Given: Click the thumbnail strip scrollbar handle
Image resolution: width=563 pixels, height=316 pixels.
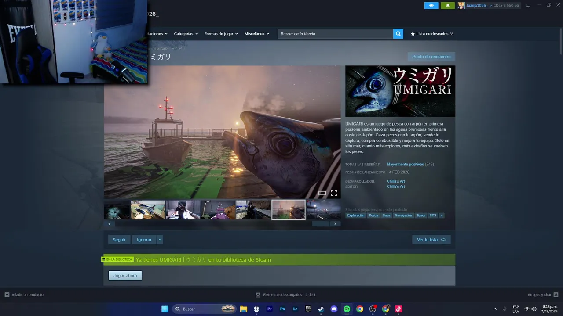Looking at the screenshot, I should coord(320,224).
